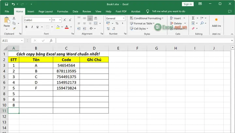
Task: Expand the Name Box dropdown arrow
Action: tap(22, 41)
